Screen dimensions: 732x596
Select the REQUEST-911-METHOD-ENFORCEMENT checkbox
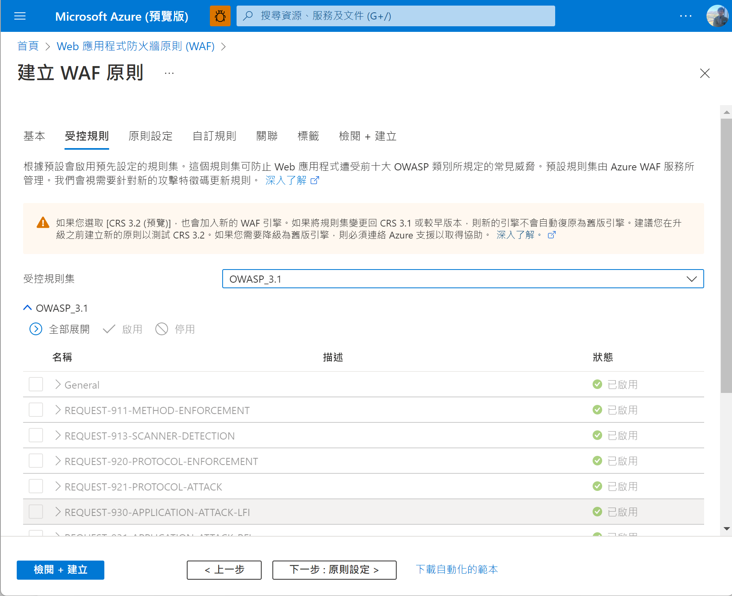pyautogui.click(x=35, y=410)
